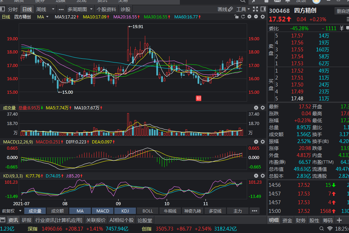Viewport: 349px width, 233px height.
Task: Enable the BOLL indicator
Action: [x=148, y=211]
